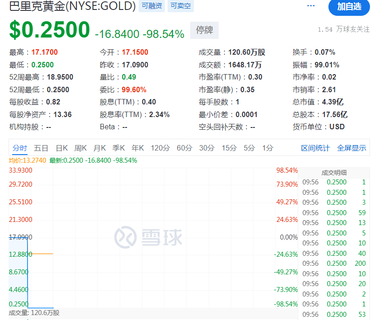
Task: Click the stock title 巴里克黄金(NYSE:GOLD)
Action: tap(72, 6)
